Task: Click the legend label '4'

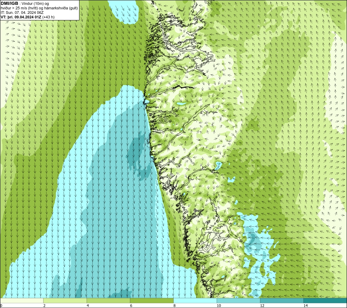Action: pos(88,306)
